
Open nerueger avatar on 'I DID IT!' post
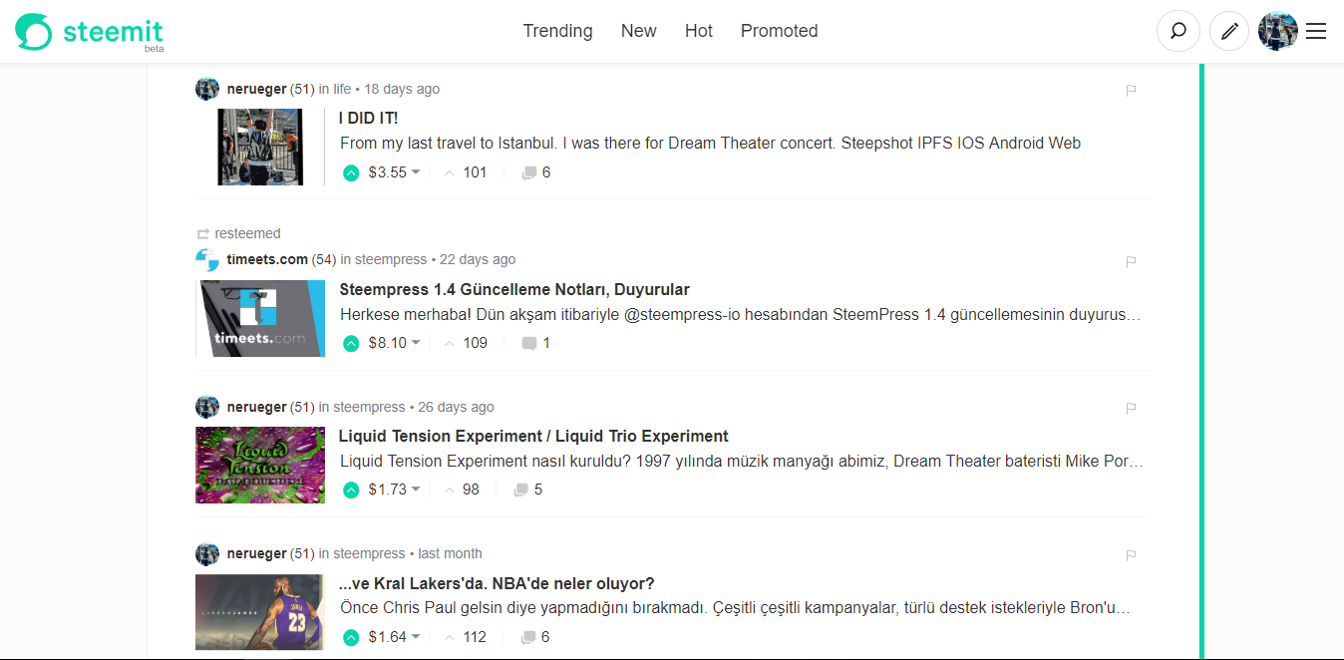coord(207,89)
